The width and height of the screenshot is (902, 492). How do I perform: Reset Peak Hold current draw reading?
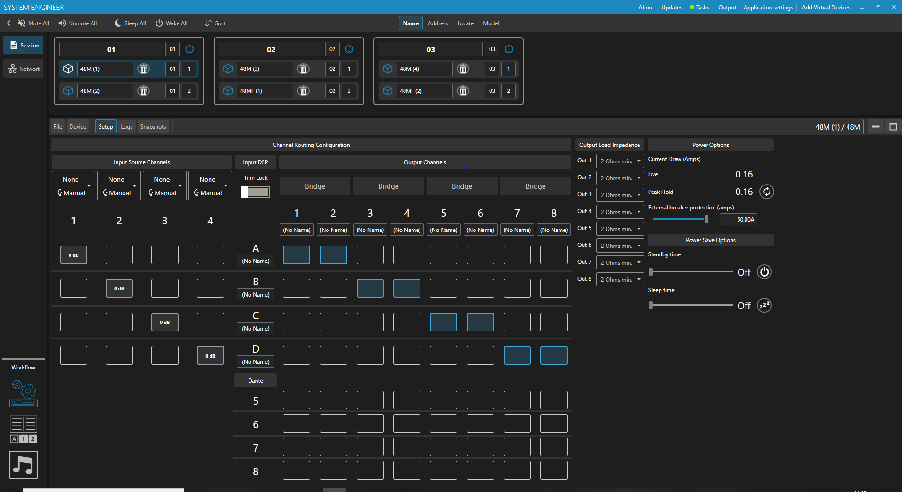[766, 192]
